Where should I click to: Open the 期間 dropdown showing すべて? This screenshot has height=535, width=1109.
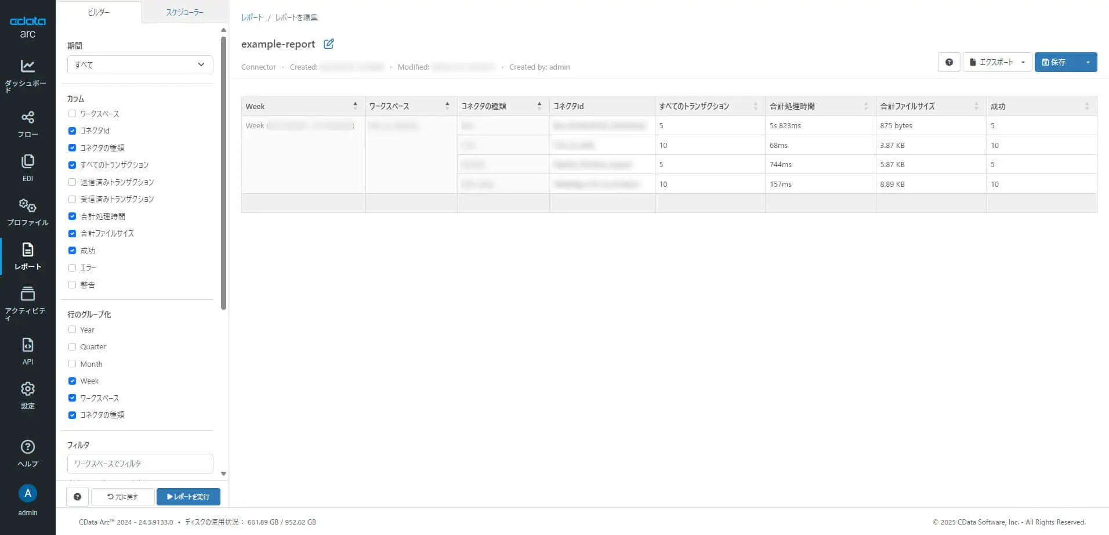point(140,64)
